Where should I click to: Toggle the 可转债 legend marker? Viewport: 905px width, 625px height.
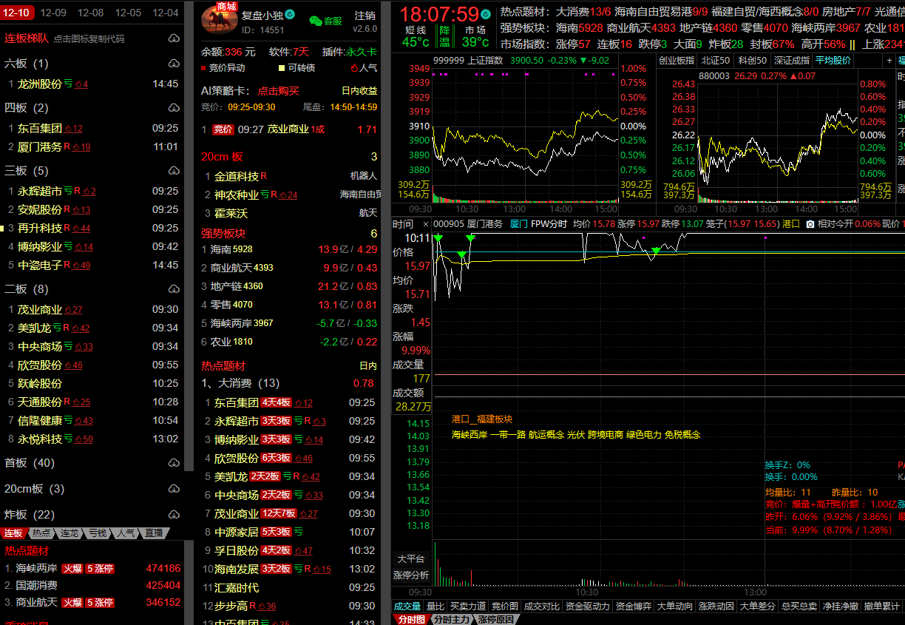pyautogui.click(x=281, y=68)
